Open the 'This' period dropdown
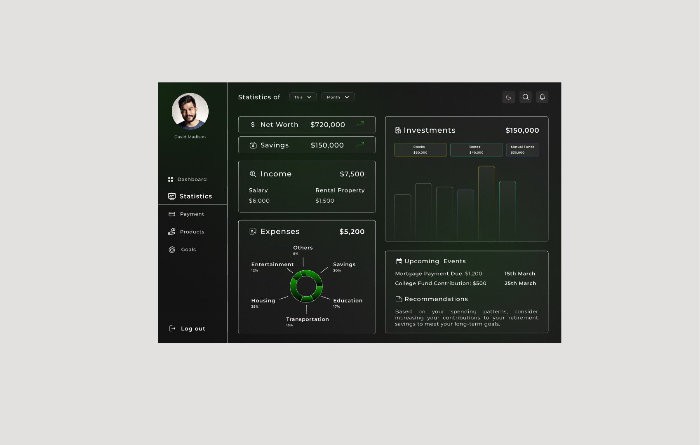 coord(303,97)
